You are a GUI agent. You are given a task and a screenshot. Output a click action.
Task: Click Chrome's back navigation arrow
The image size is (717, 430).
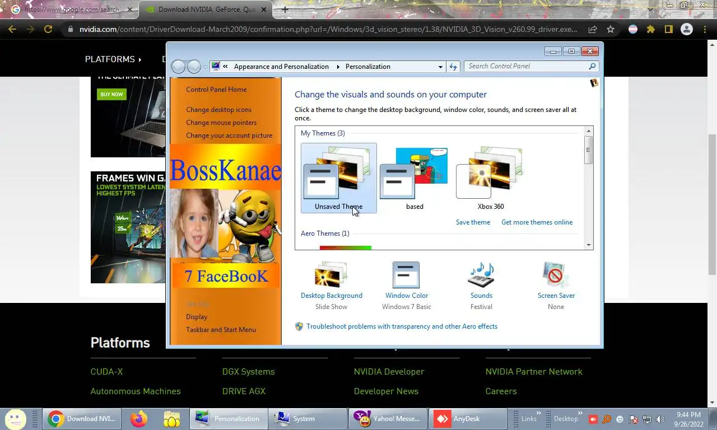pos(12,29)
